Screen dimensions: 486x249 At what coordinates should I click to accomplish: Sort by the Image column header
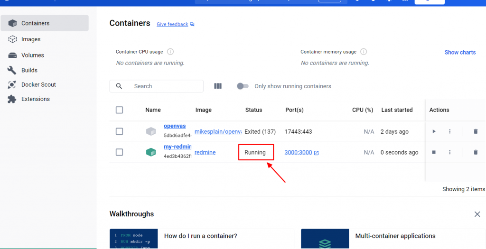pyautogui.click(x=203, y=110)
